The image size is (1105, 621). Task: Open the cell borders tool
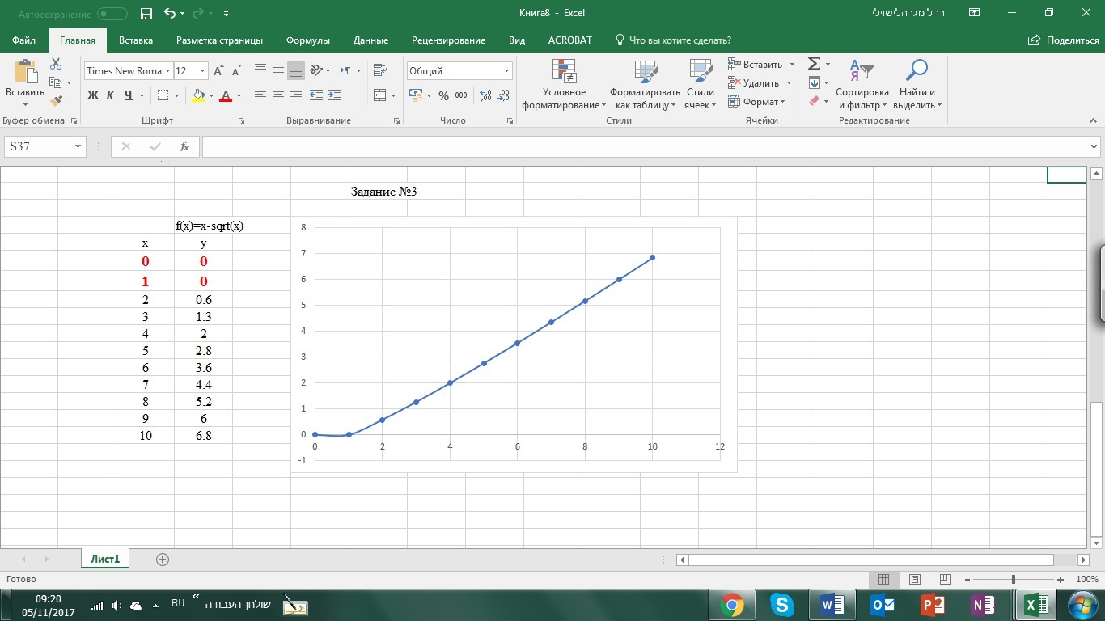point(163,95)
